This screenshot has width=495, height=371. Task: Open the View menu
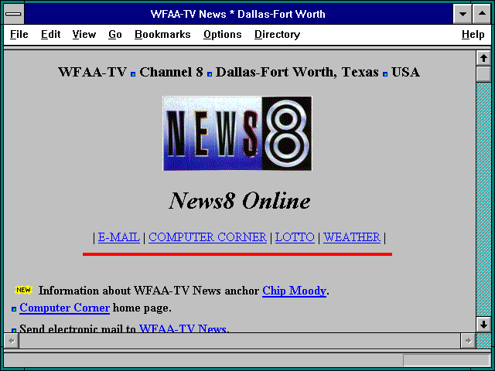point(84,34)
